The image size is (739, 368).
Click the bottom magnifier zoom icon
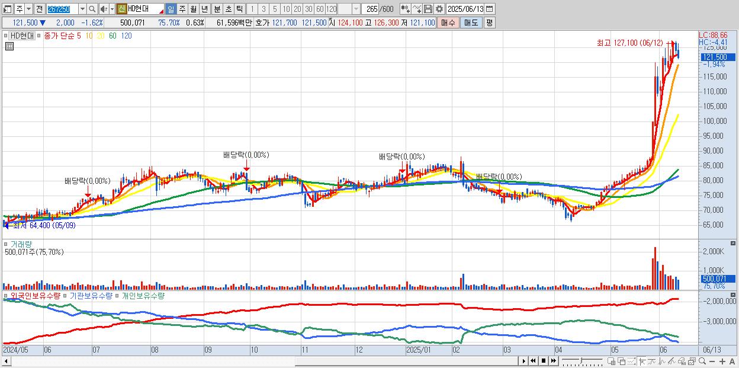pos(702,361)
